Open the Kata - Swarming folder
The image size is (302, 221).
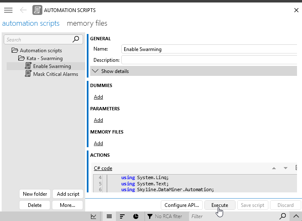44,58
